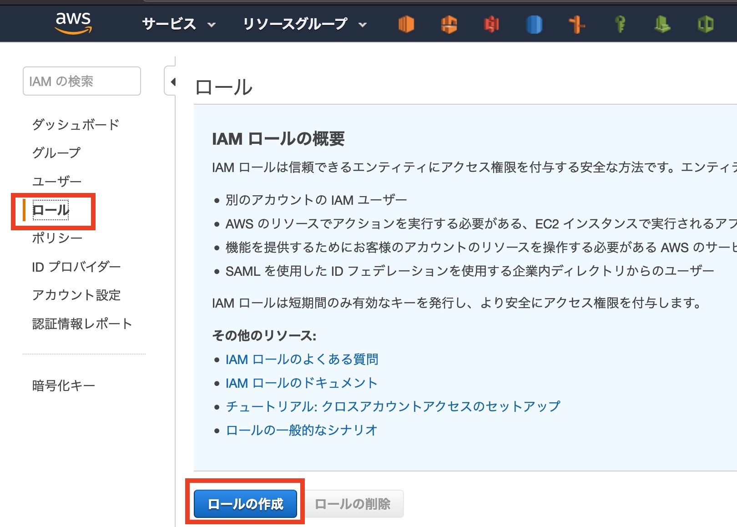Screen dimensions: 737x527
Task: Open the red S3 shortcut icon
Action: (491, 24)
